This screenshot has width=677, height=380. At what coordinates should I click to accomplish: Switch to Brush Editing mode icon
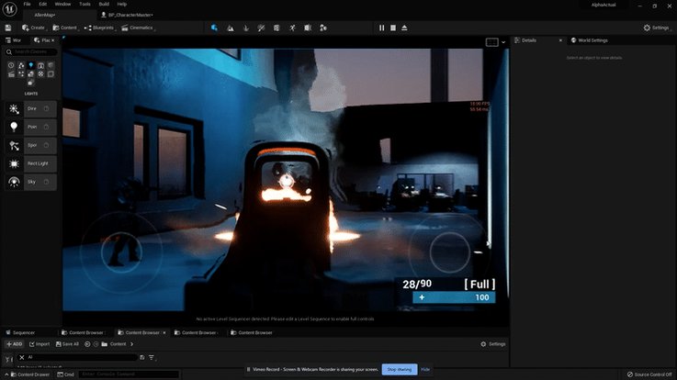coord(323,28)
